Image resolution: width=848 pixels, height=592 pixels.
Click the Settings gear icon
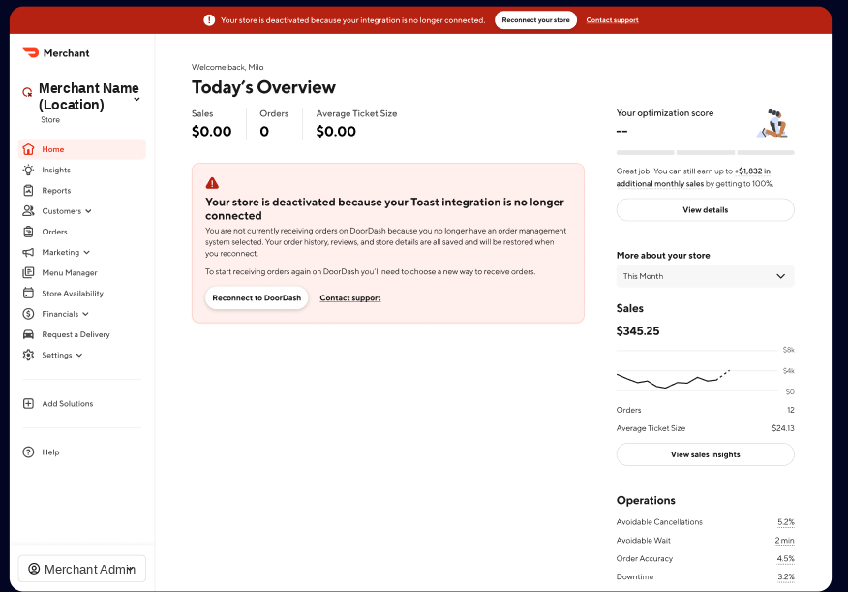click(29, 355)
